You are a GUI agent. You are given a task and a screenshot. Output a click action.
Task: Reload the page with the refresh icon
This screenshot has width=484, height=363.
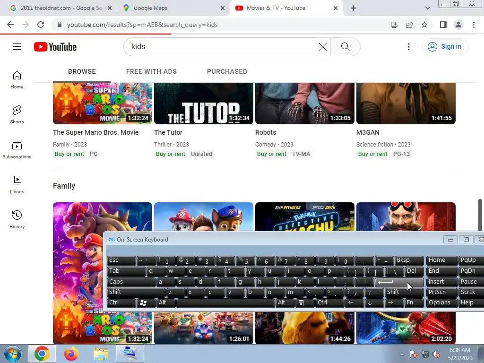click(41, 25)
